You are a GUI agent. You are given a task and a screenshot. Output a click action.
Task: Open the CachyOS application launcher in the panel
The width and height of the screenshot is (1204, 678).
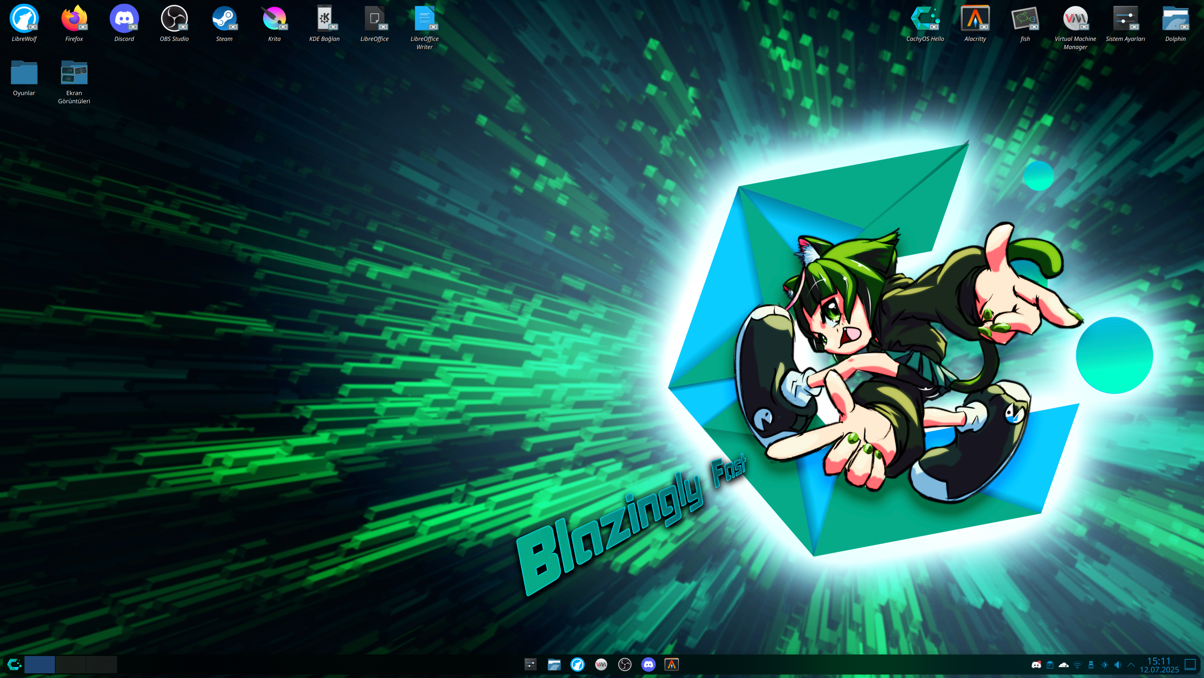14,664
